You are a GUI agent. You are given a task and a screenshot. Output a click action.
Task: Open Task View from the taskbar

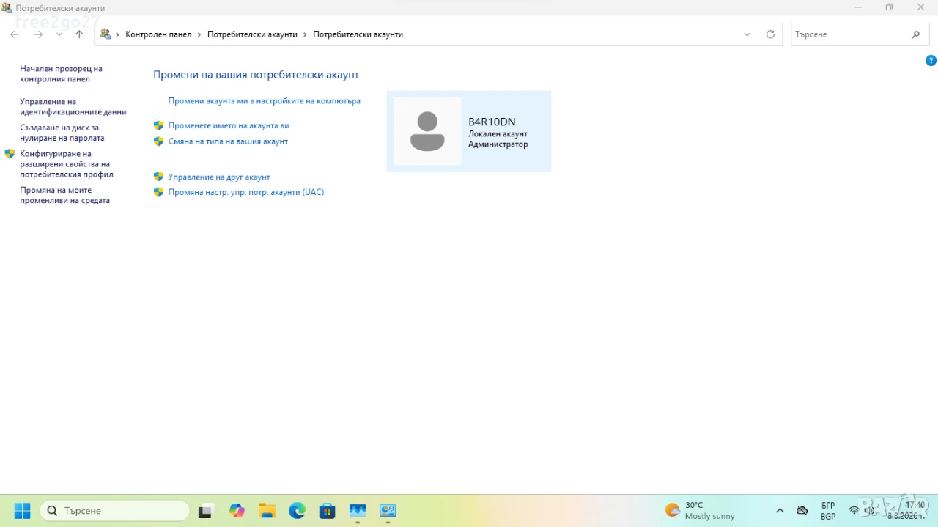click(207, 511)
